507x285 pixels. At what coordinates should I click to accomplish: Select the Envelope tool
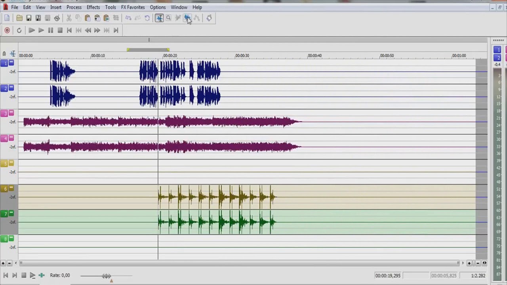197,18
